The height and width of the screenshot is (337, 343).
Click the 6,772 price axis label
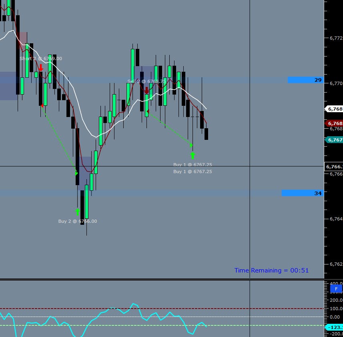tap(336, 38)
